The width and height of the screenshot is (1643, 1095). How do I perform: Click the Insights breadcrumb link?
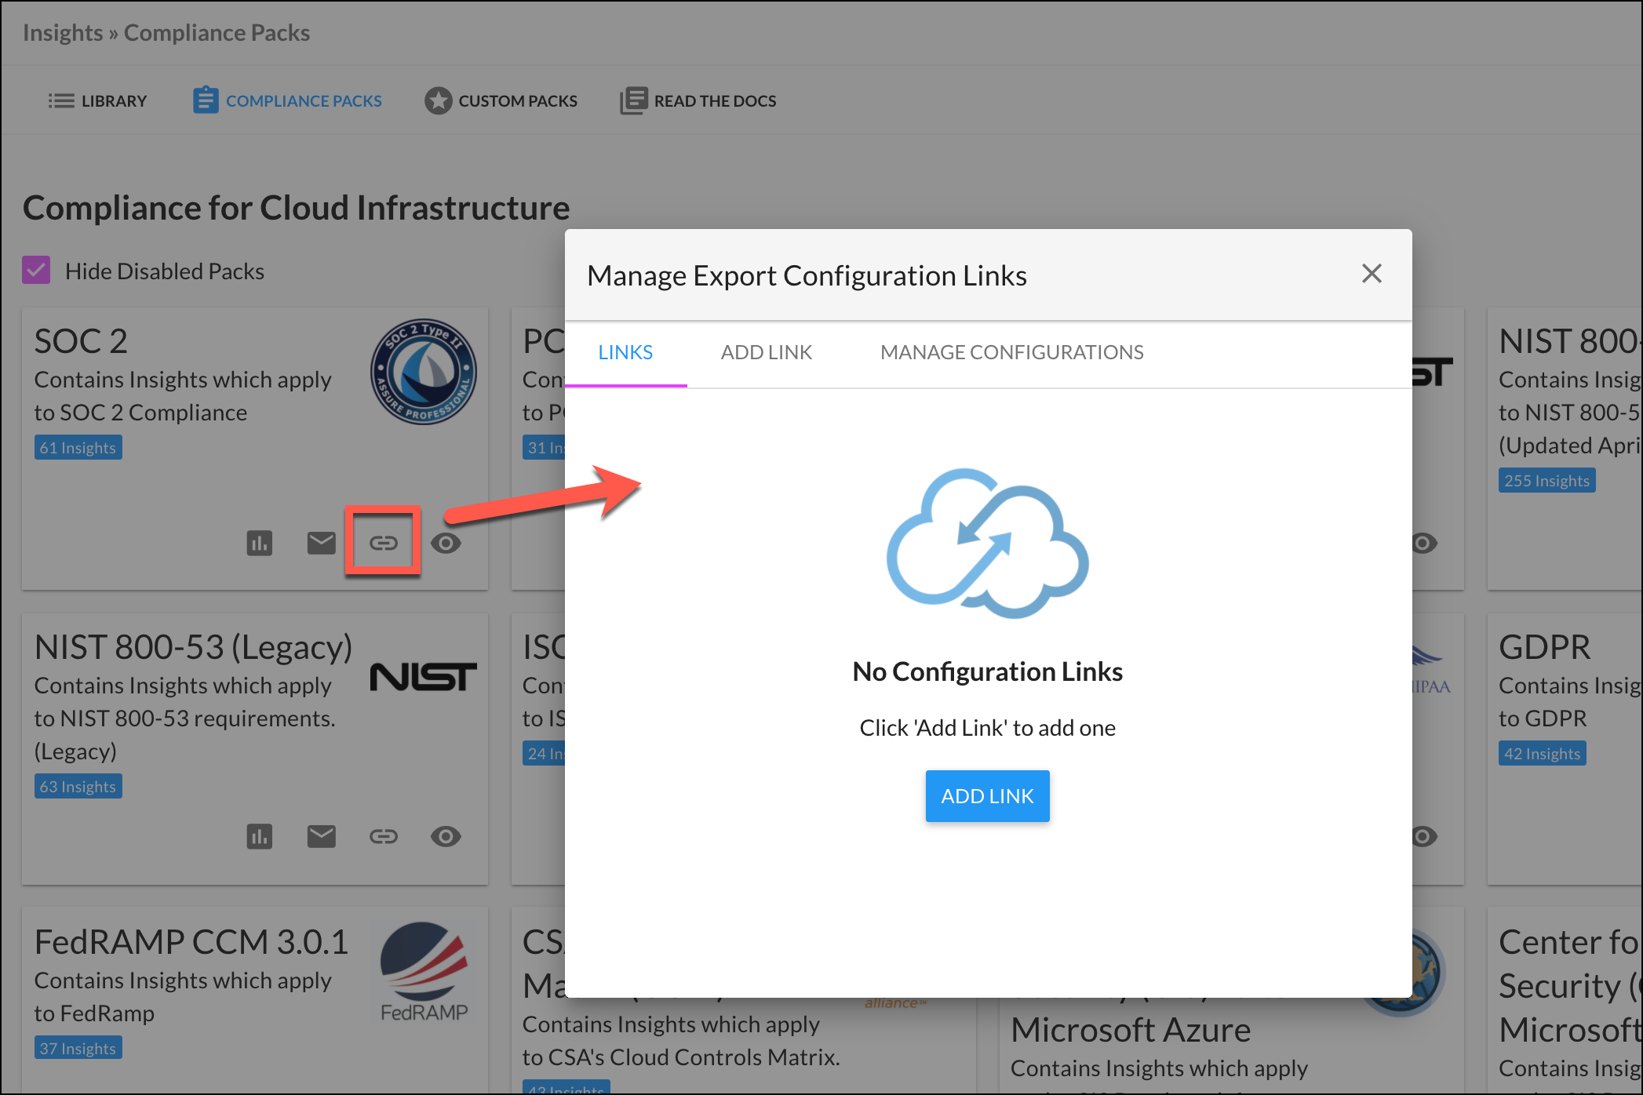pyautogui.click(x=63, y=33)
